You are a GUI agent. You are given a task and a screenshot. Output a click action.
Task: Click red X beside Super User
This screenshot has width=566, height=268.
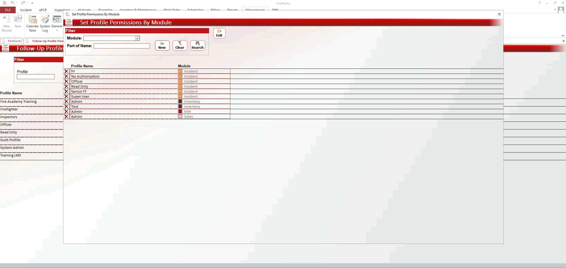tap(66, 96)
